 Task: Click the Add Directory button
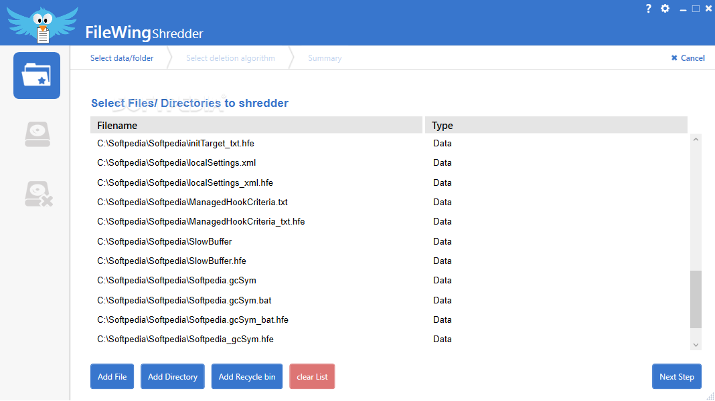(172, 376)
